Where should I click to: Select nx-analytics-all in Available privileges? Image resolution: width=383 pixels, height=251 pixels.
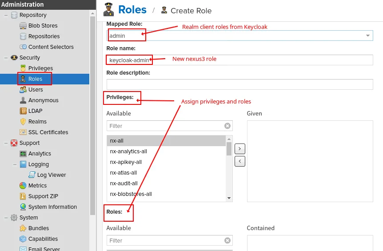click(128, 151)
